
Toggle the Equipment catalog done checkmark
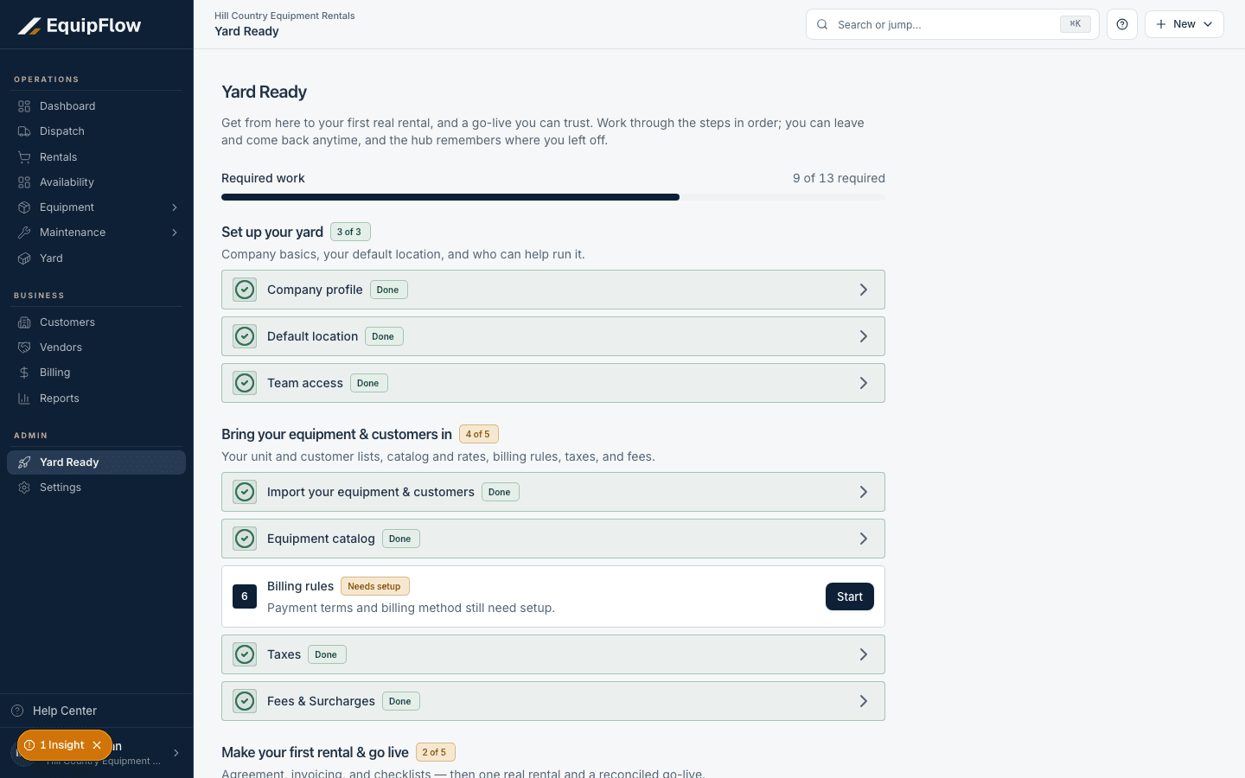coord(245,539)
